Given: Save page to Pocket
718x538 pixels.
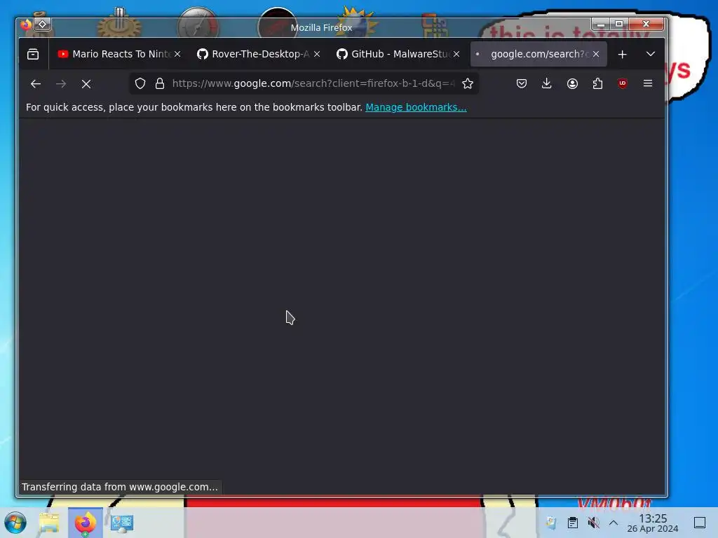Looking at the screenshot, I should point(521,83).
